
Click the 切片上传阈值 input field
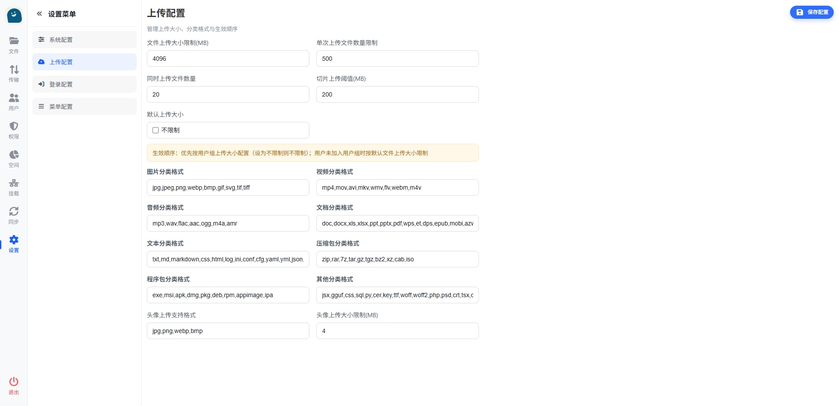pyautogui.click(x=397, y=94)
